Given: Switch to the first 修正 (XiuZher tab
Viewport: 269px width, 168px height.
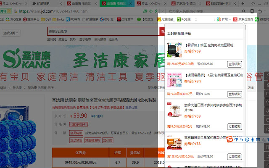Looking at the screenshot, I should (13, 3).
